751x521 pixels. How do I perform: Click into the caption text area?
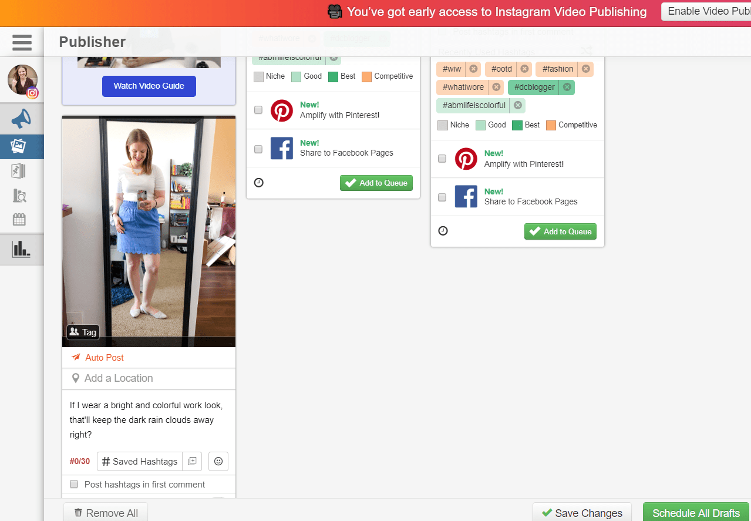click(x=149, y=420)
